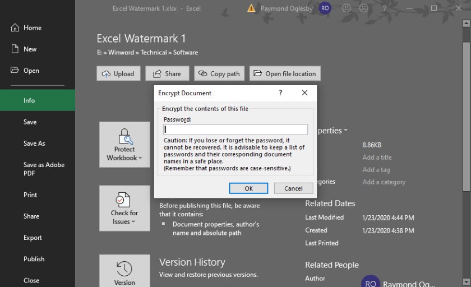
Task: Click the Open folder icon
Action: [x=15, y=70]
